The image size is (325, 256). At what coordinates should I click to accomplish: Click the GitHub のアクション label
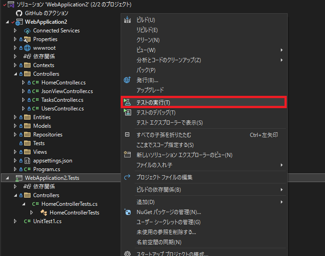(x=46, y=13)
